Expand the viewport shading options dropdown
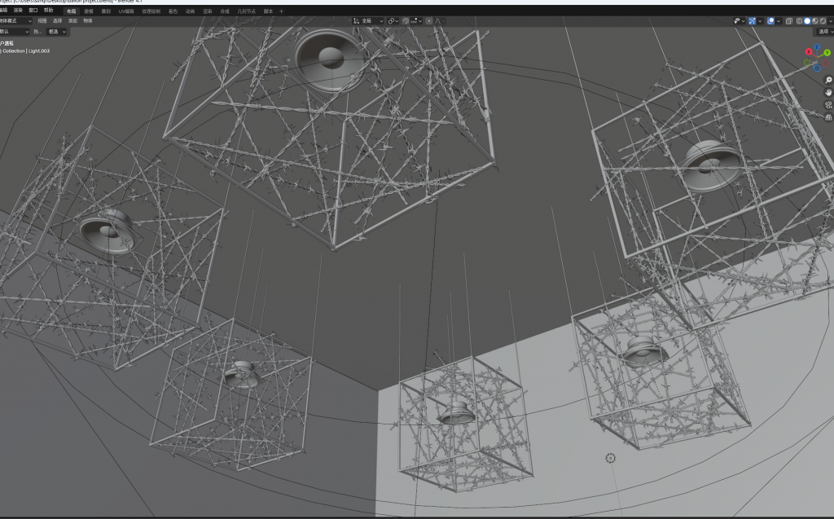The height and width of the screenshot is (519, 834). pyautogui.click(x=831, y=20)
